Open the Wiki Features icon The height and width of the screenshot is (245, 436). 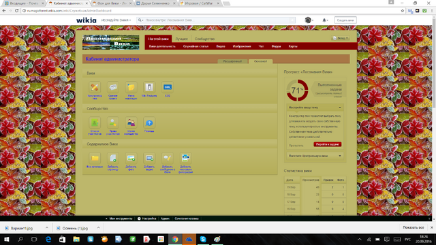pos(149,87)
